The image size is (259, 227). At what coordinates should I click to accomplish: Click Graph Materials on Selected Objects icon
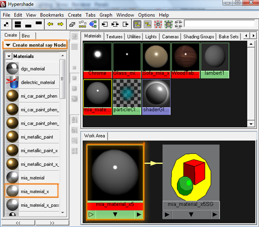point(93,24)
